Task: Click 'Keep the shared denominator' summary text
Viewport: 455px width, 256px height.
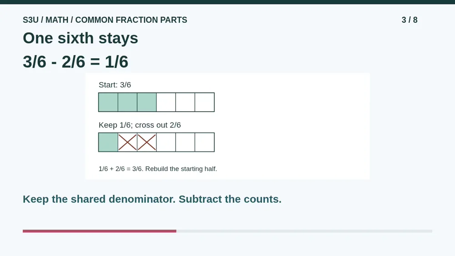Action: coord(99,199)
